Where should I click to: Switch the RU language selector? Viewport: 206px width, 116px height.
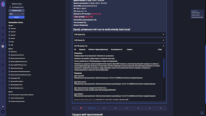point(3,106)
